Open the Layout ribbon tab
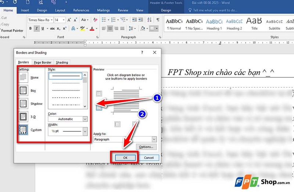Screen dimensions: 294x192 [60, 10]
